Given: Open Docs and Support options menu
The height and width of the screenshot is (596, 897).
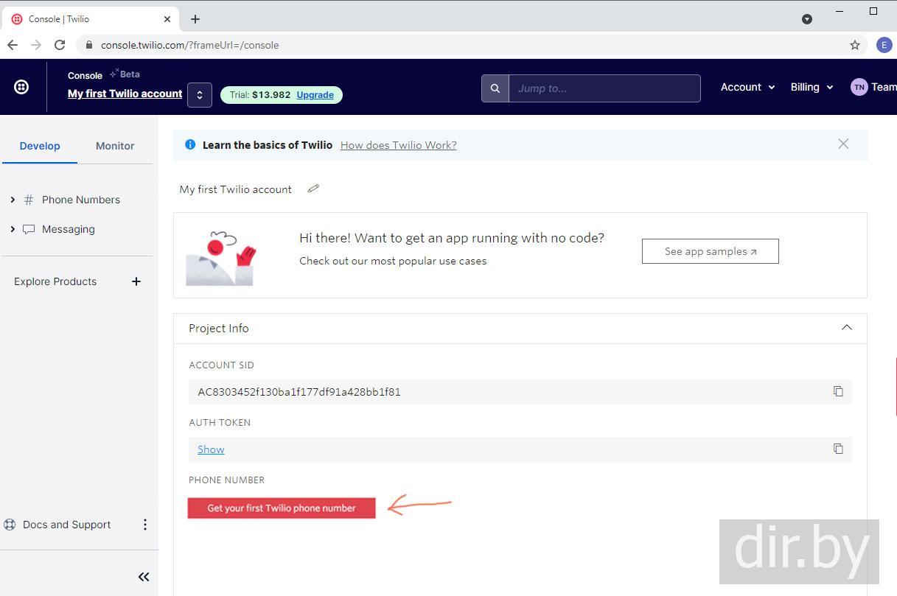Looking at the screenshot, I should [x=144, y=525].
